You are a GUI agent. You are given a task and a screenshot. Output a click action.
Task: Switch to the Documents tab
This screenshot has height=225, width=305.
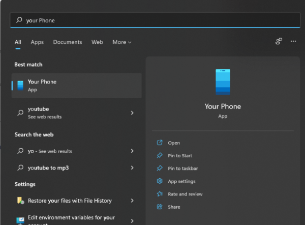click(x=68, y=42)
